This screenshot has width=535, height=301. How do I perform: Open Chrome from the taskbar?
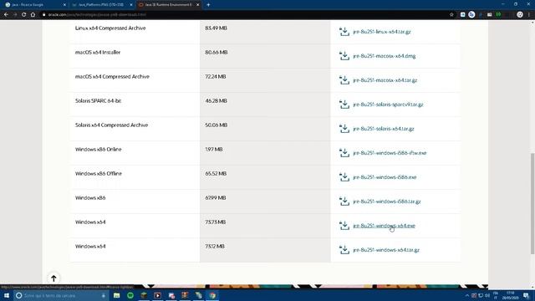[212, 295]
